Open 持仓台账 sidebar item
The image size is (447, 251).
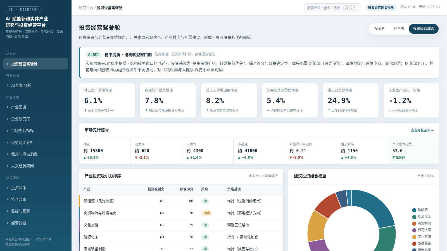36,199
